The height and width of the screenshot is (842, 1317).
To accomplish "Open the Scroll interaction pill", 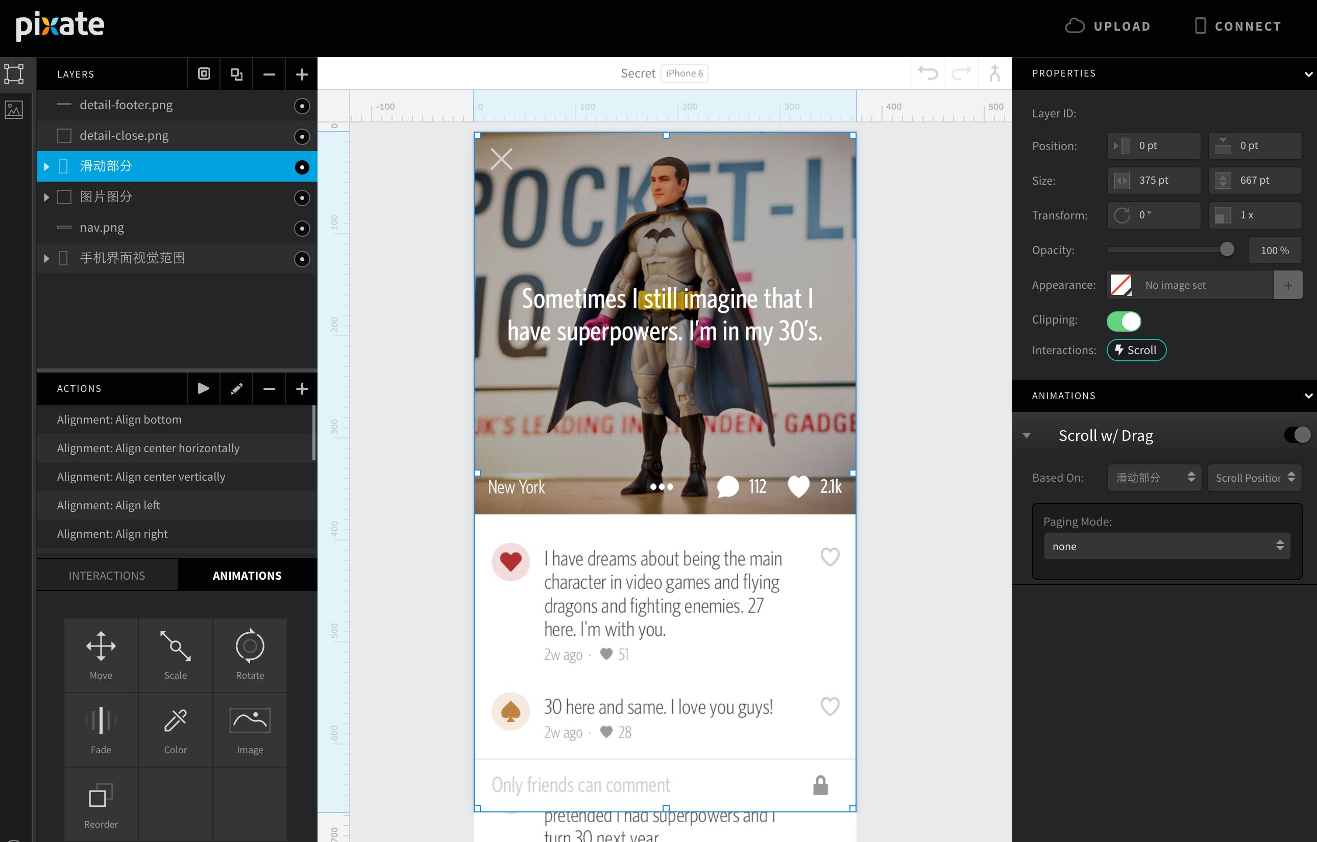I will click(x=1136, y=350).
